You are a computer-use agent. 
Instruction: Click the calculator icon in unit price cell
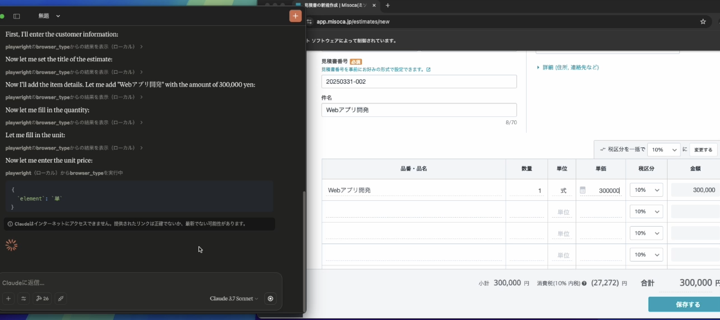582,190
